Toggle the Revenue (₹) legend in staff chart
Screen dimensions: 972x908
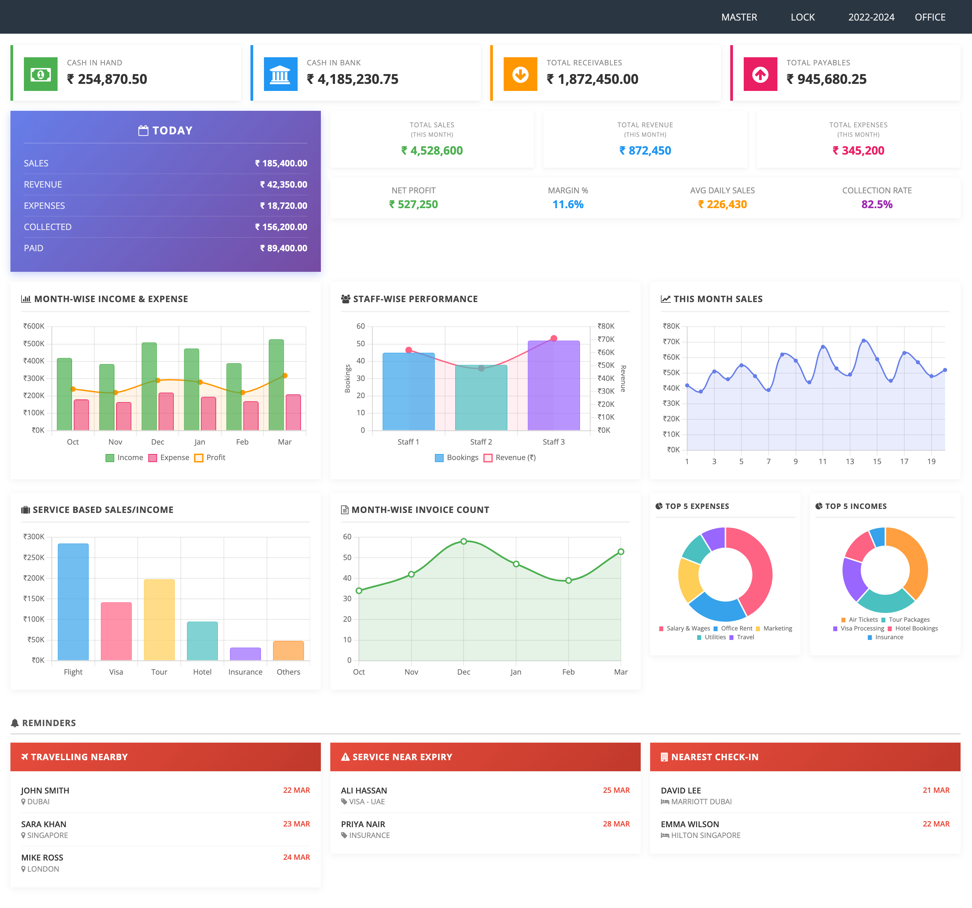(509, 458)
